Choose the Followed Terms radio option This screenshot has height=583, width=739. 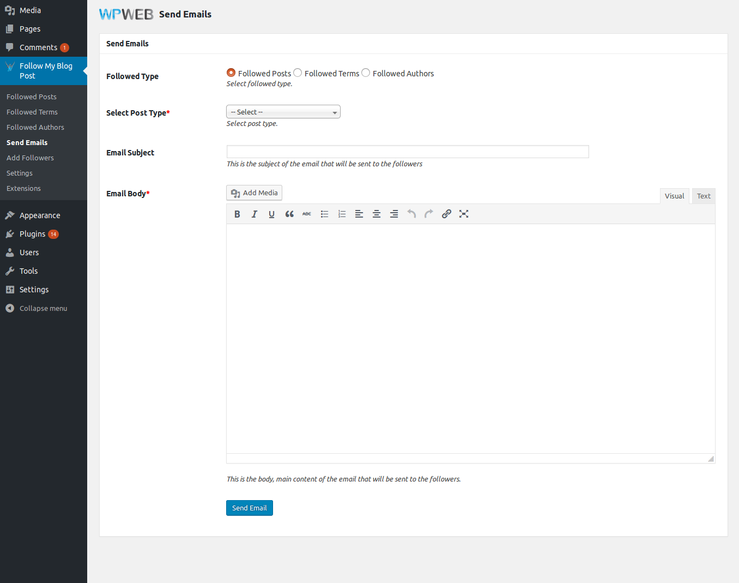298,73
